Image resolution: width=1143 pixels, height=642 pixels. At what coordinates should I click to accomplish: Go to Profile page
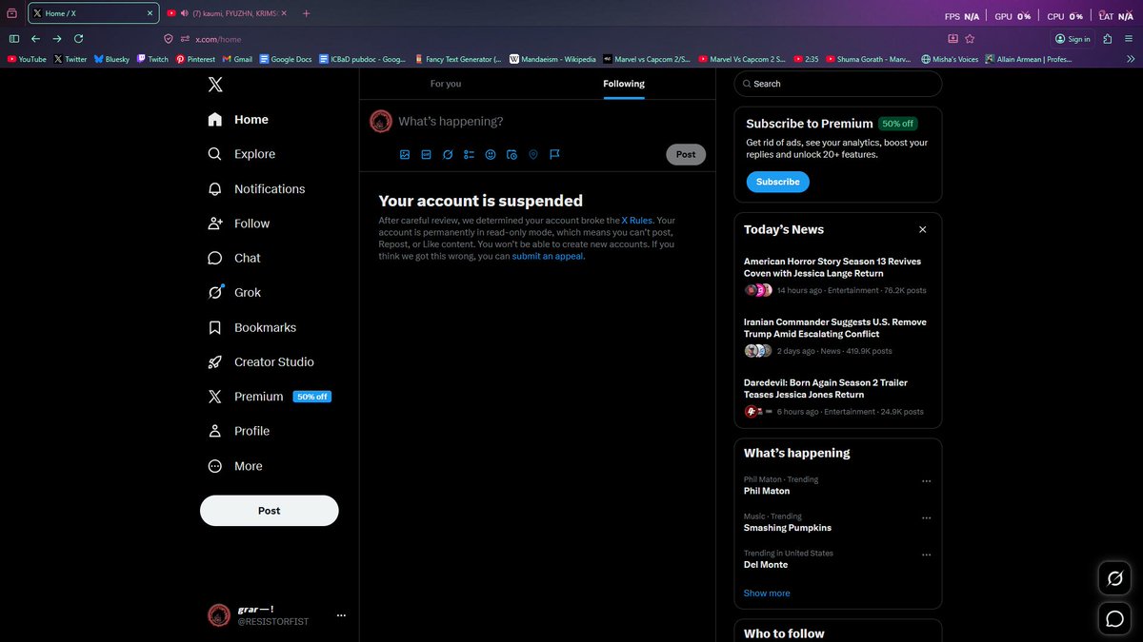(239, 431)
